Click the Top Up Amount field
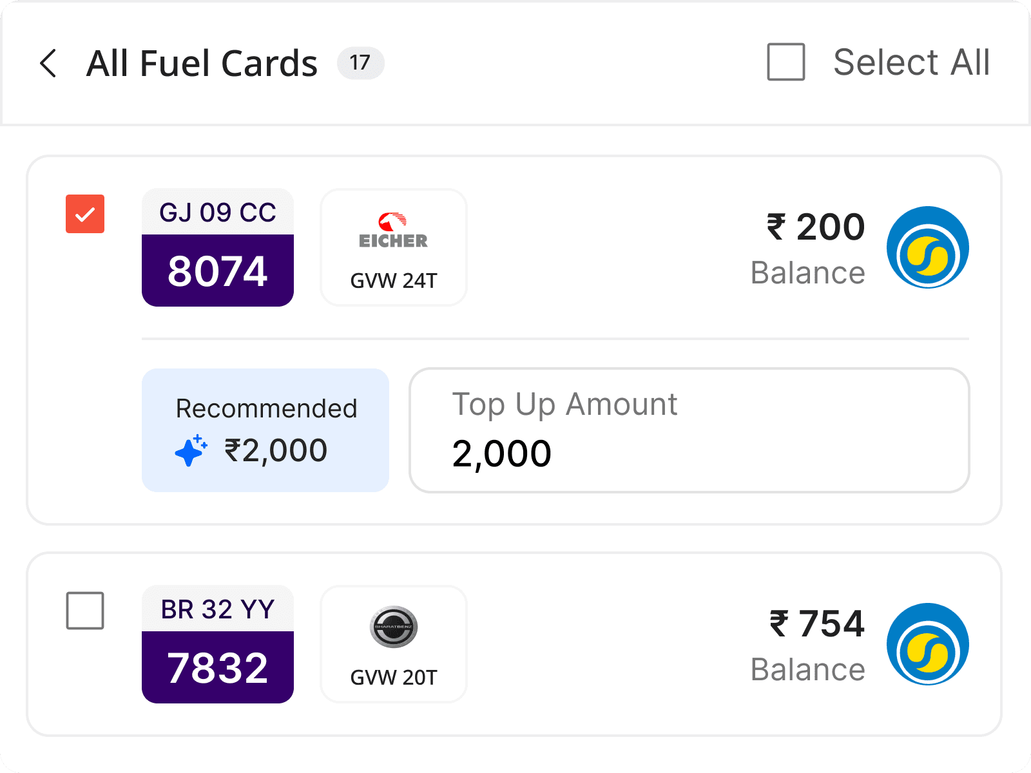 689,430
